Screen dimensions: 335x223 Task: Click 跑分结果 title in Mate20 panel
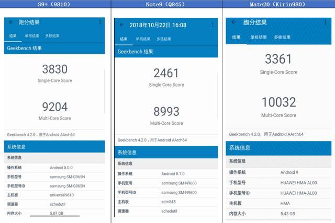255,22
